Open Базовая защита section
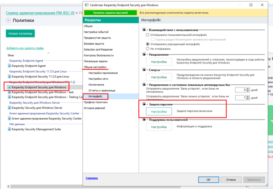 [x=94, y=44]
